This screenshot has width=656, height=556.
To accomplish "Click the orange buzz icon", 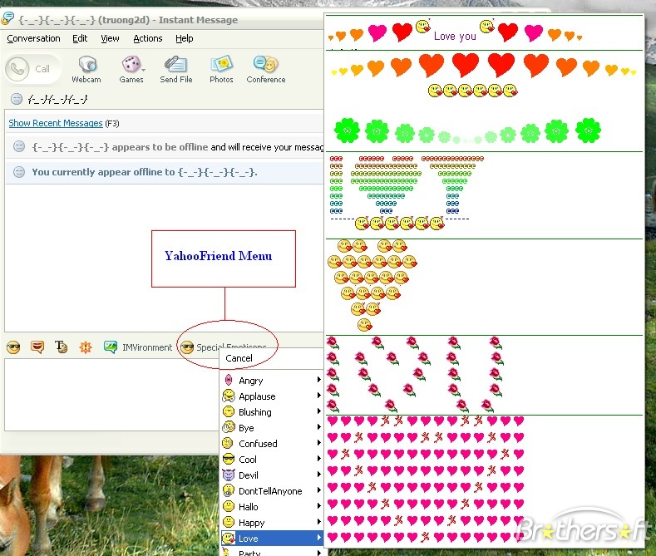I will click(86, 347).
